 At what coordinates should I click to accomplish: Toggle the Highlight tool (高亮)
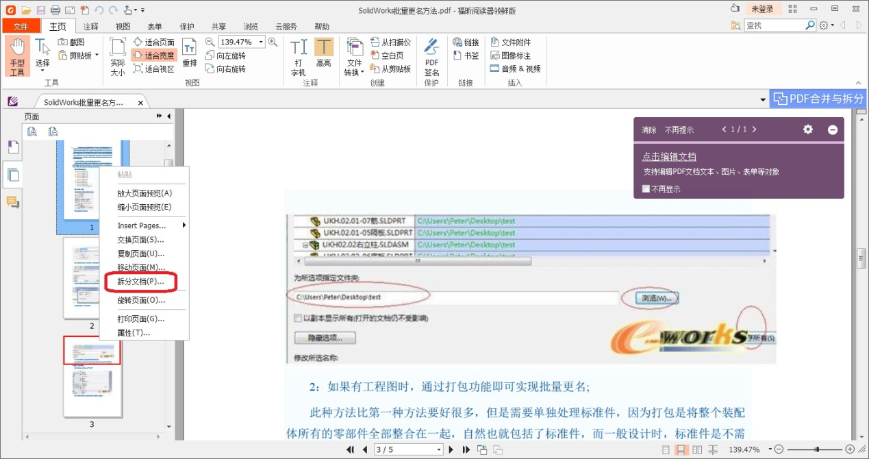324,52
